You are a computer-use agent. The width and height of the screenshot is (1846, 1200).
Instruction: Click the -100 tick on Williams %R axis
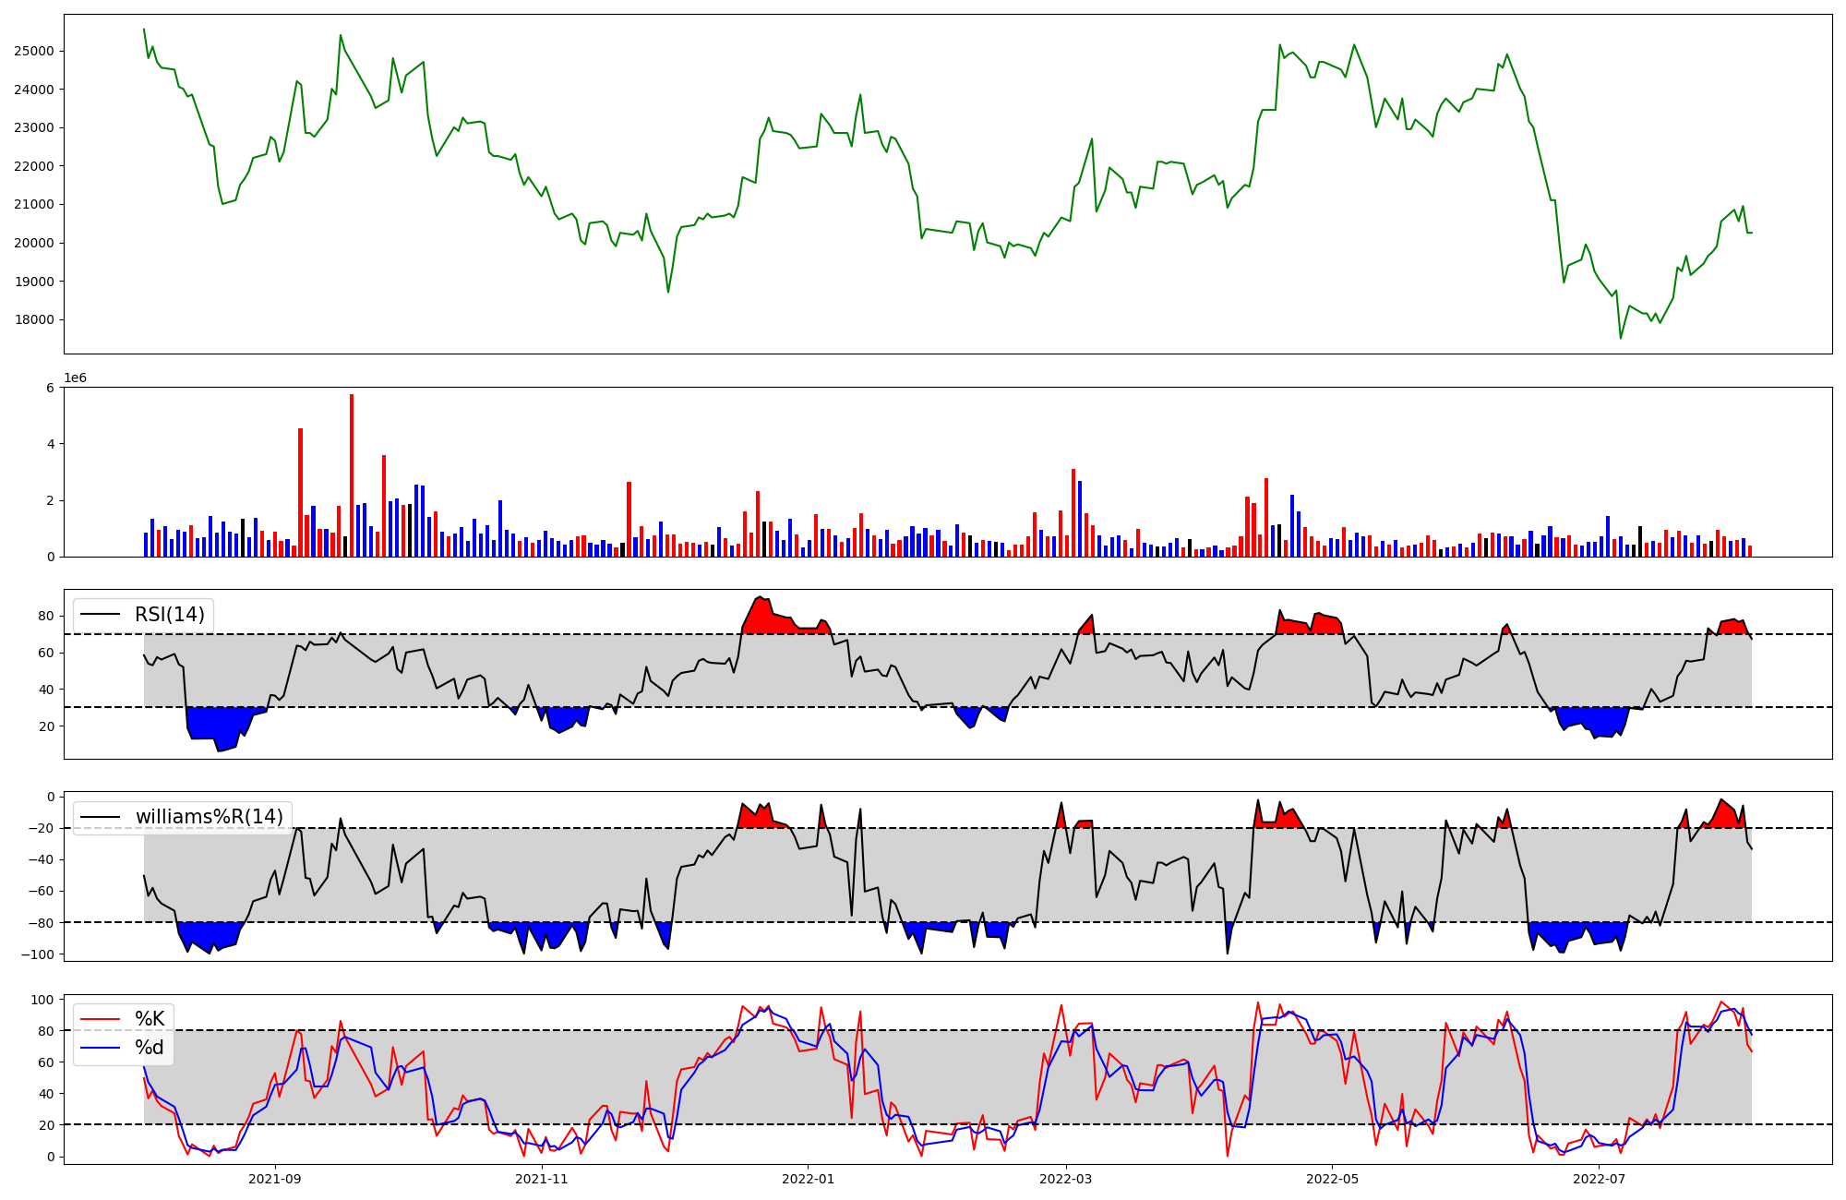[x=40, y=954]
